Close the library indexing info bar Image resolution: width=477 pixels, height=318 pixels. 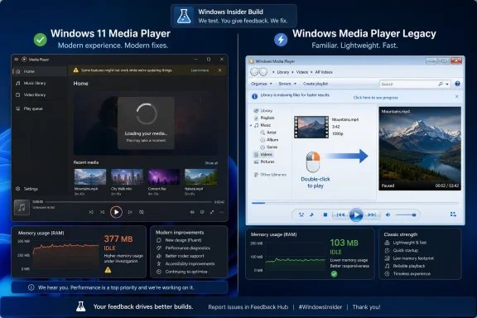456,96
